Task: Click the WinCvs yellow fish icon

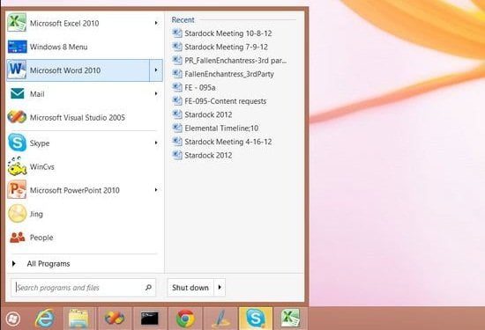Action: tap(17, 166)
